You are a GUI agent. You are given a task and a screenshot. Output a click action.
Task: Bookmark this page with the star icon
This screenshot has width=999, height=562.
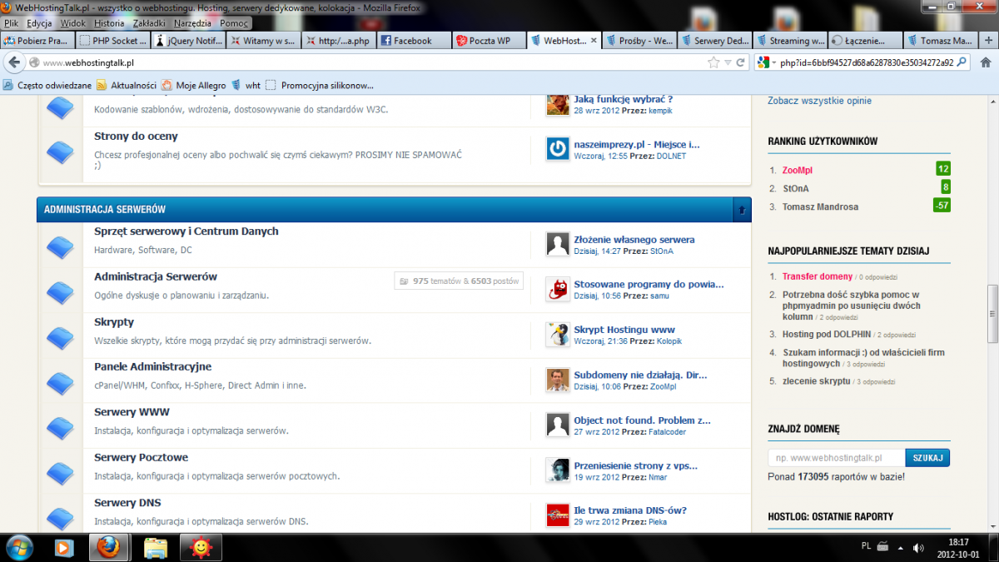point(713,62)
